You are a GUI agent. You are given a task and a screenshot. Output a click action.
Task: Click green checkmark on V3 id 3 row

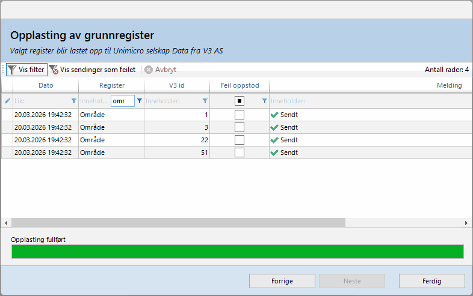click(x=274, y=127)
